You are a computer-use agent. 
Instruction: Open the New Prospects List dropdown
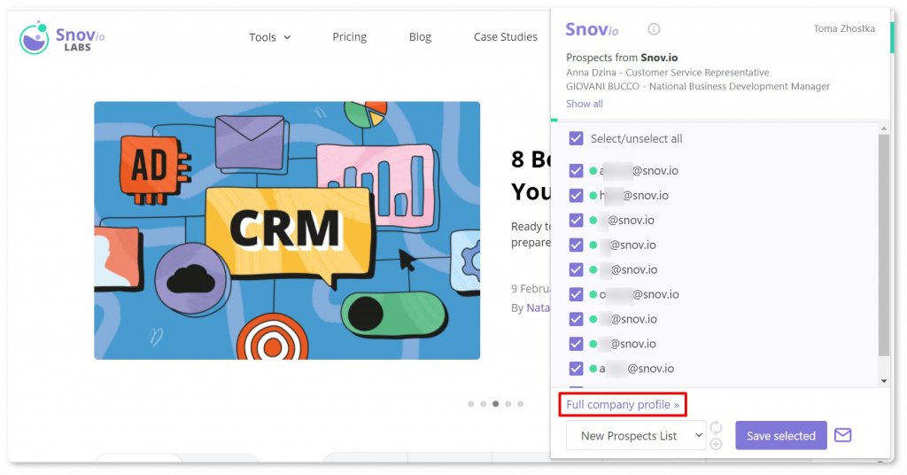pyautogui.click(x=636, y=436)
